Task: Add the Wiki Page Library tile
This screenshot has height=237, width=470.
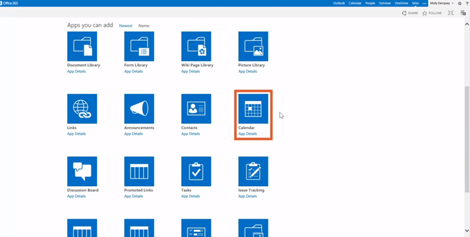Action: point(196,46)
